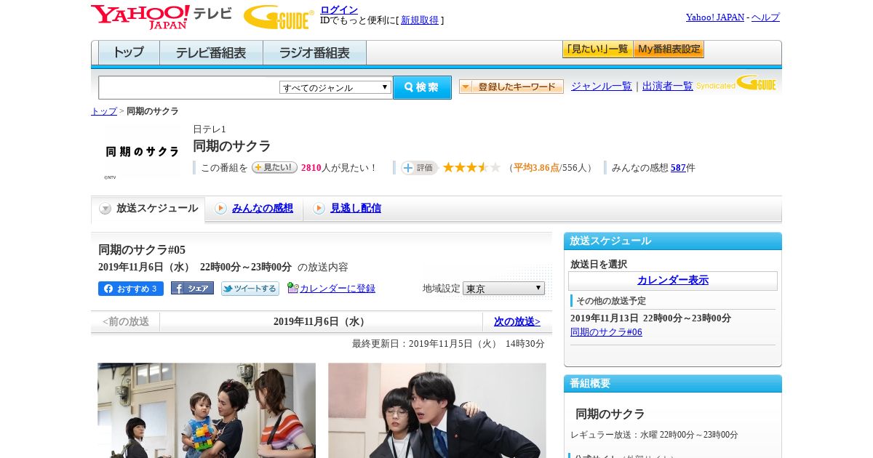This screenshot has width=873, height=458.
Task: Expand the 地域設定 東京 dropdown
Action: (x=503, y=289)
